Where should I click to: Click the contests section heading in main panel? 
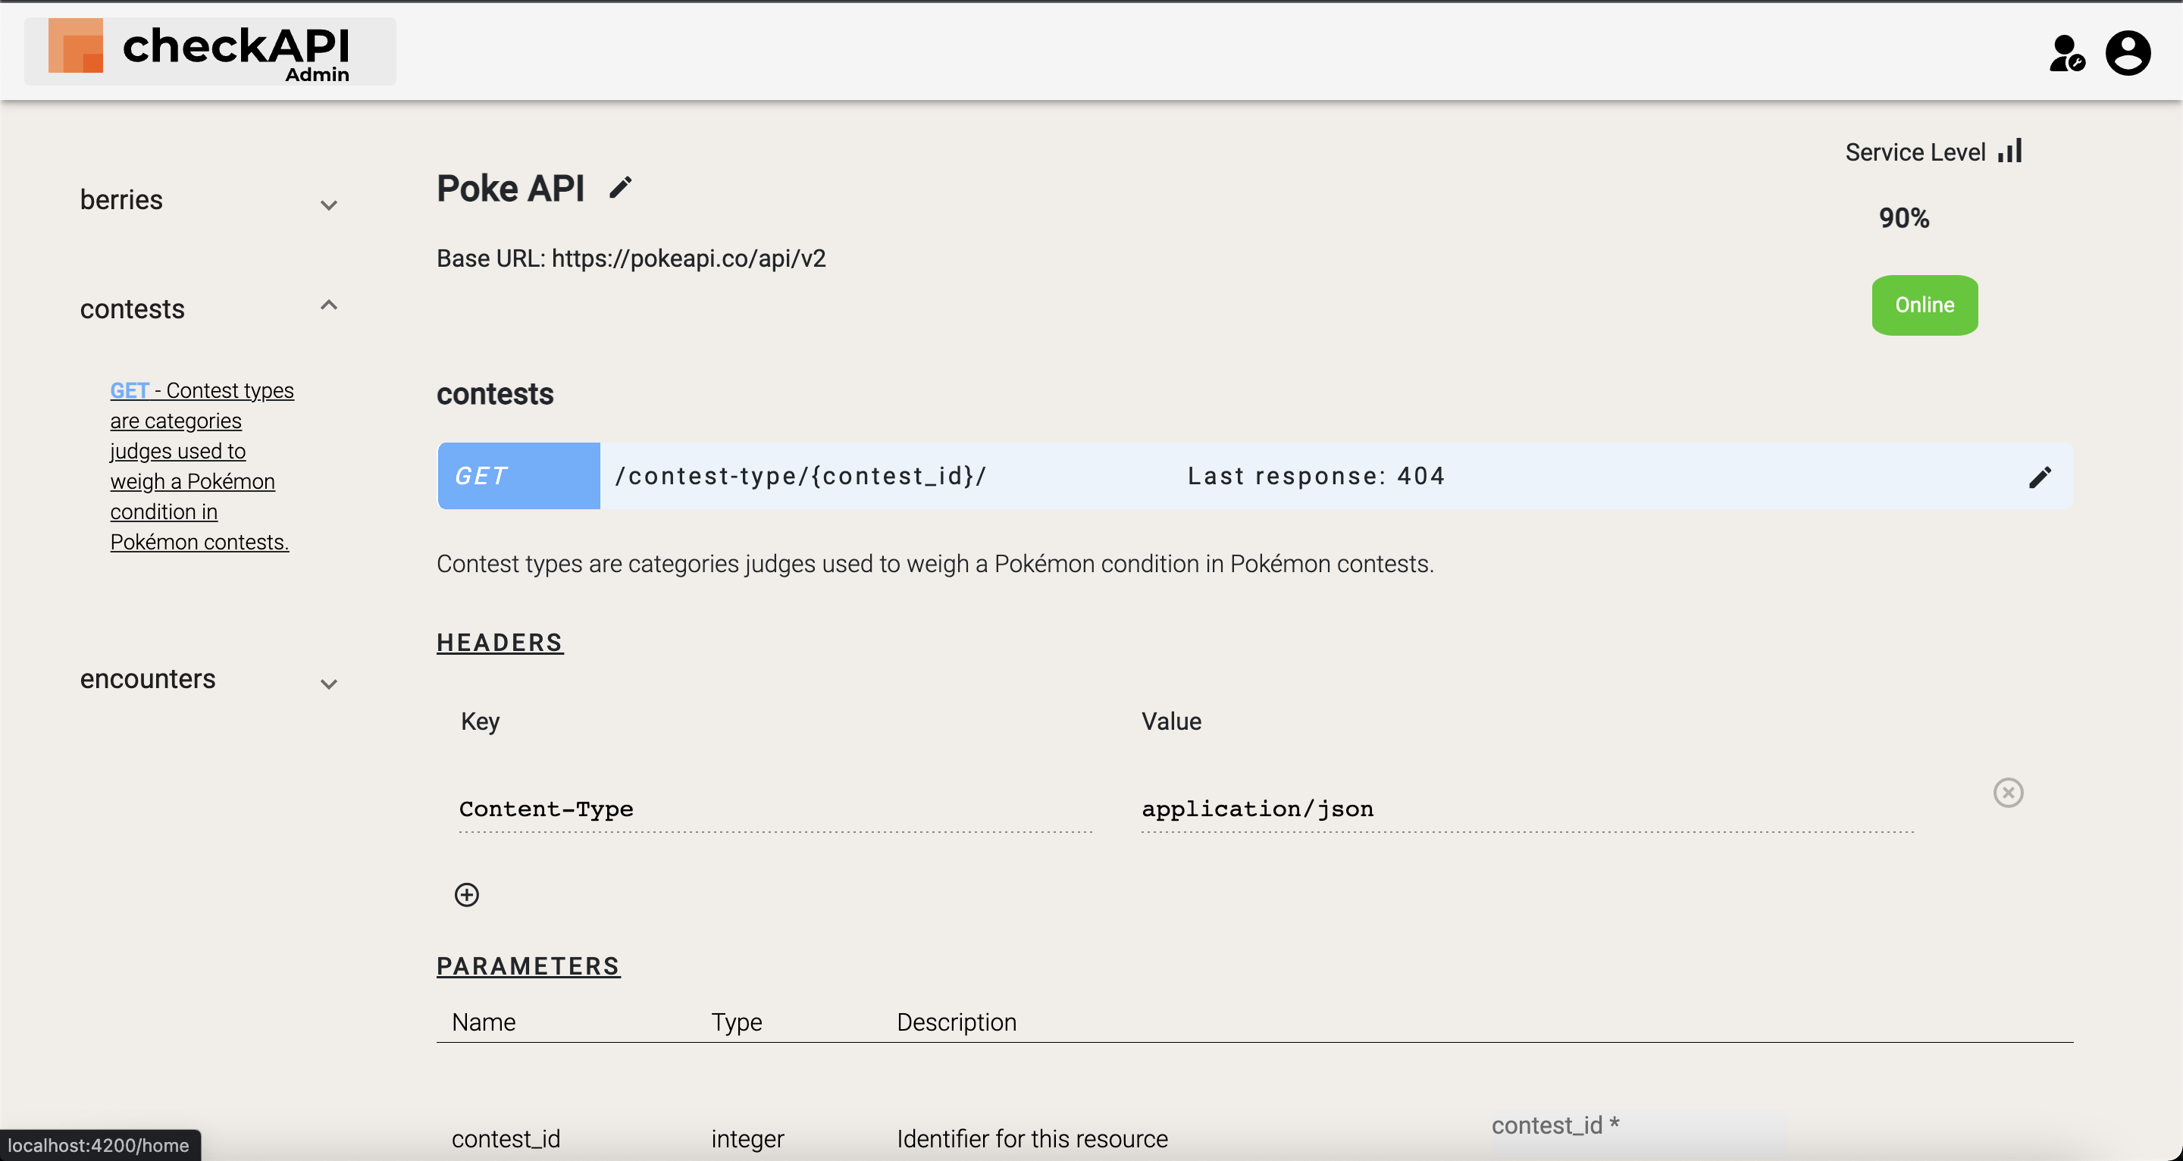click(495, 394)
